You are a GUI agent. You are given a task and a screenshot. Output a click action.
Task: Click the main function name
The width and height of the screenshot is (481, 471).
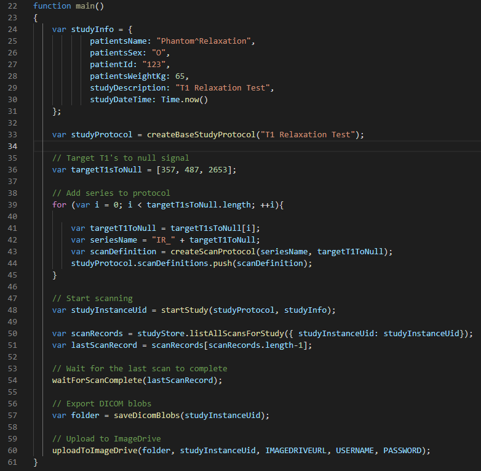(87, 5)
